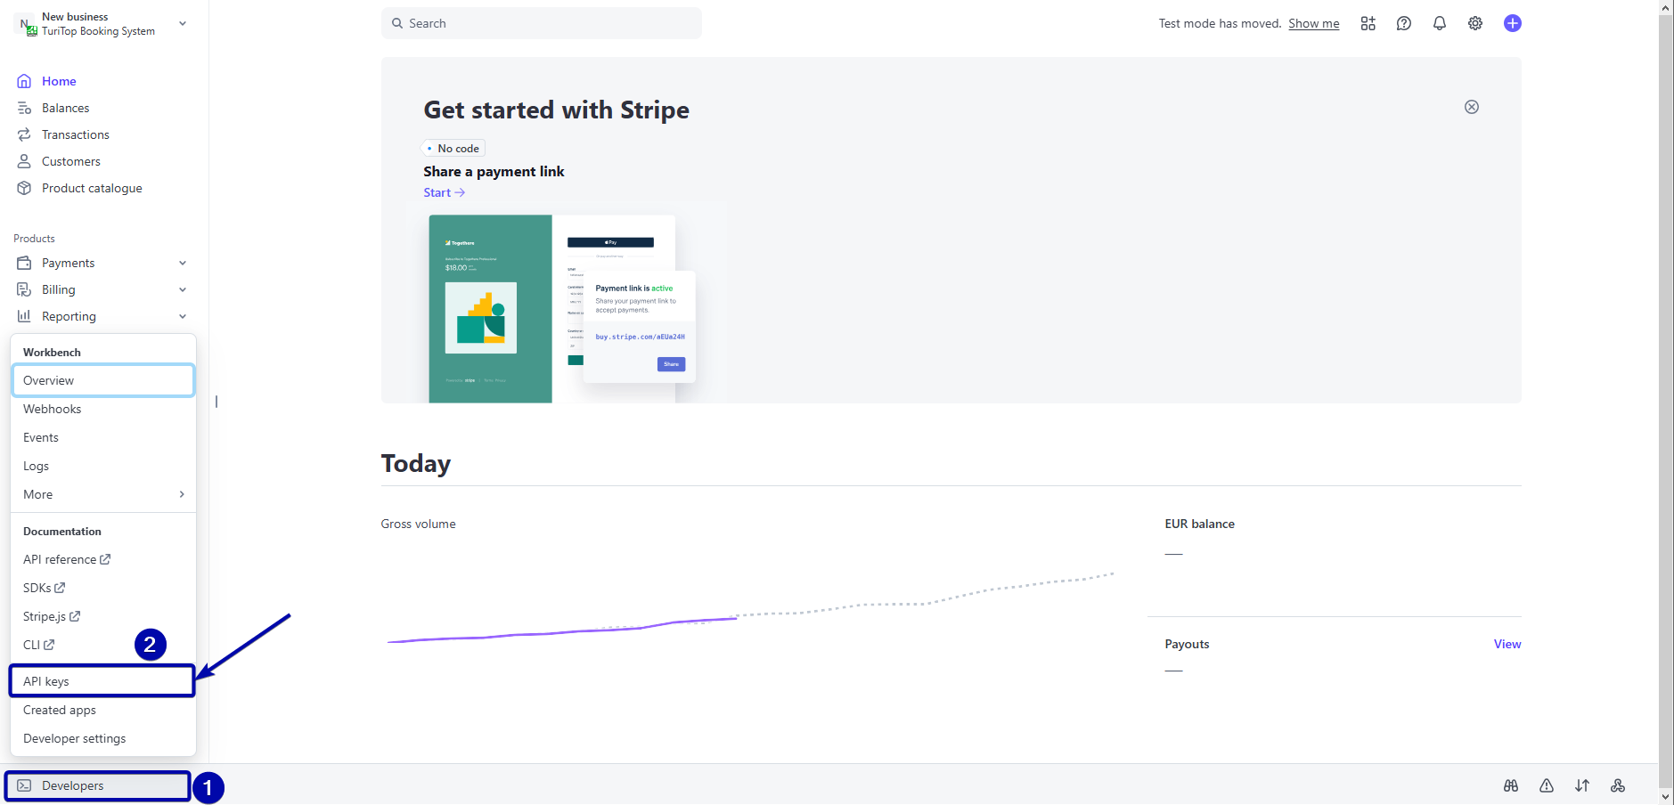
Task: Open the apps grid icon in top bar
Action: [1368, 23]
